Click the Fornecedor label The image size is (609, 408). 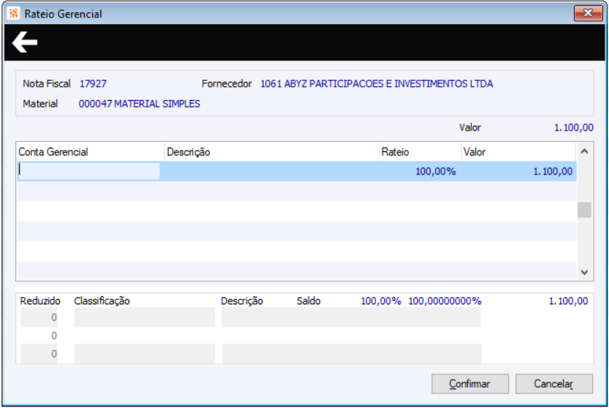pos(226,83)
